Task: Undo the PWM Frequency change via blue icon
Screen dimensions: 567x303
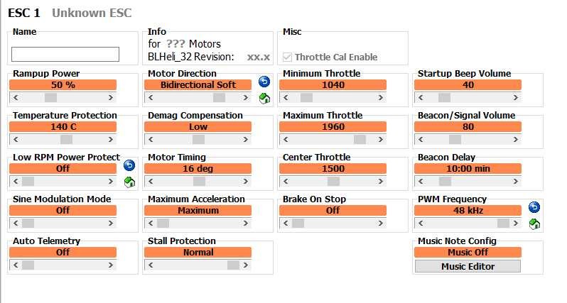Action: pos(534,207)
